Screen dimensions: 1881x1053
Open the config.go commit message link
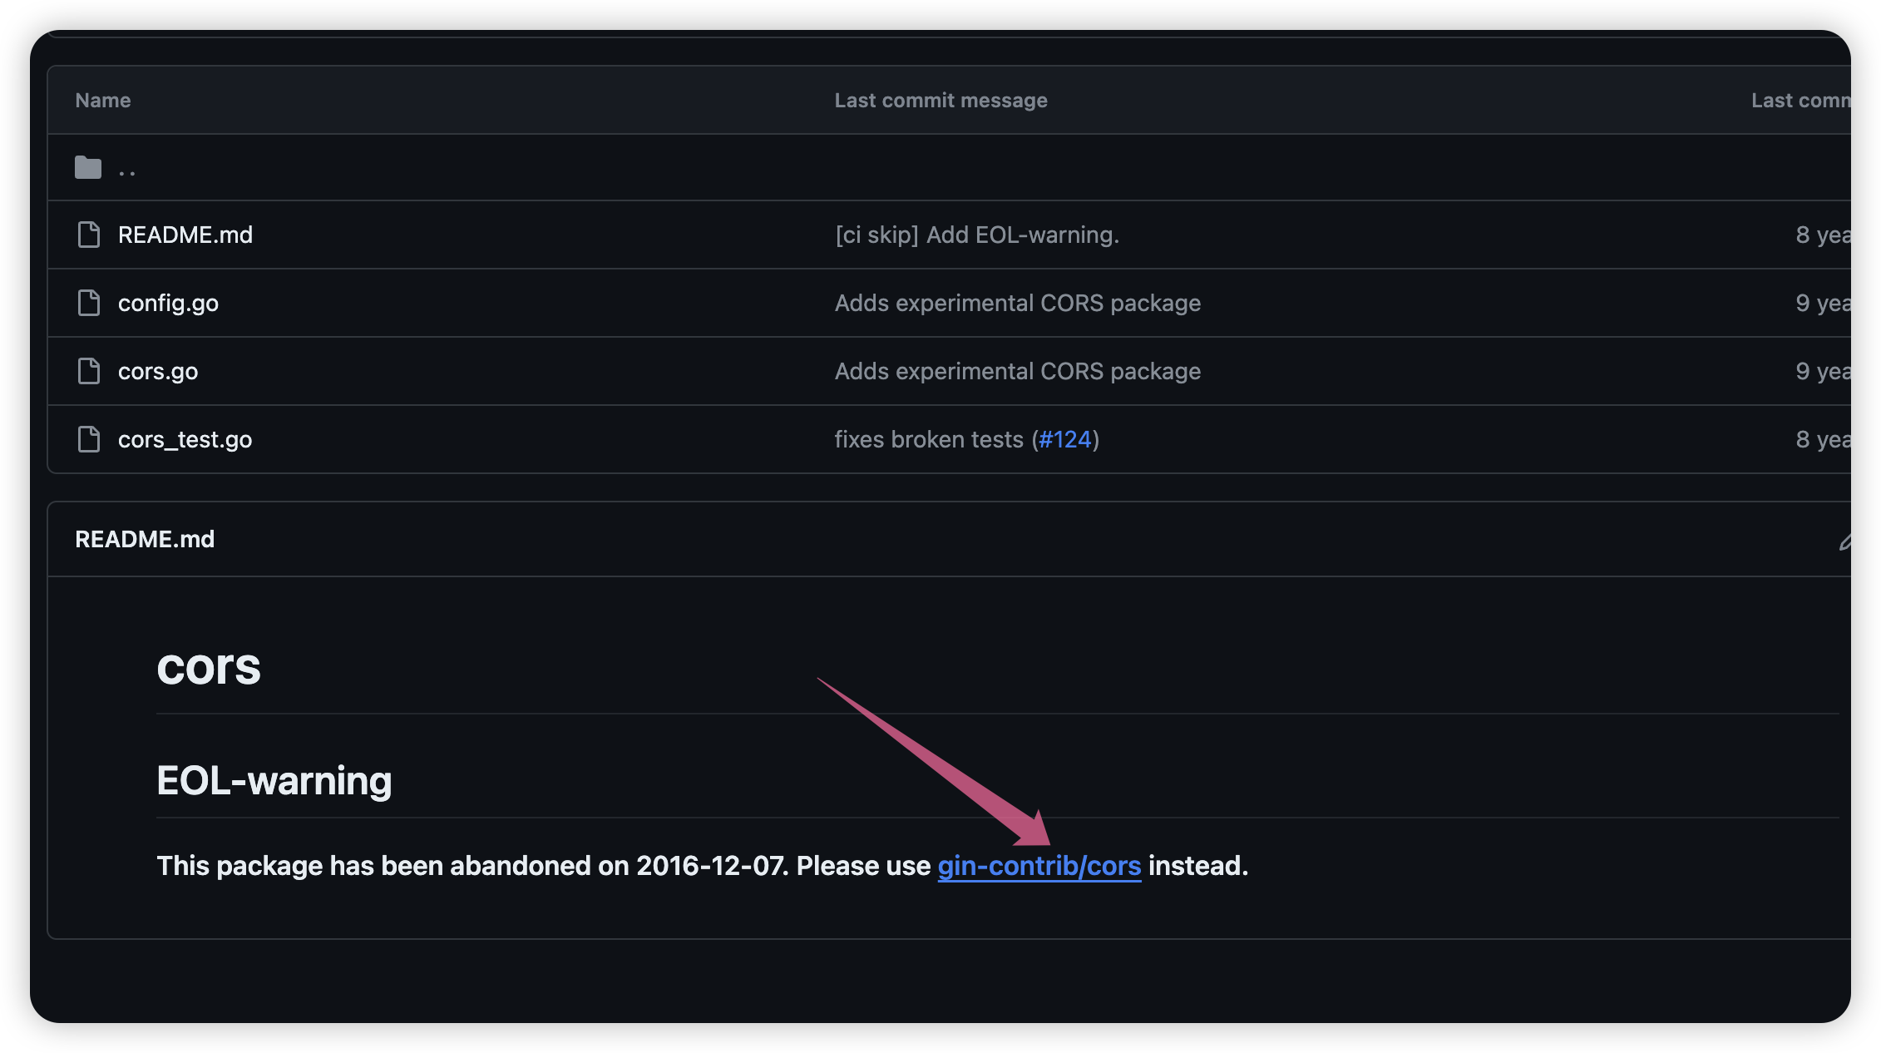1017,303
